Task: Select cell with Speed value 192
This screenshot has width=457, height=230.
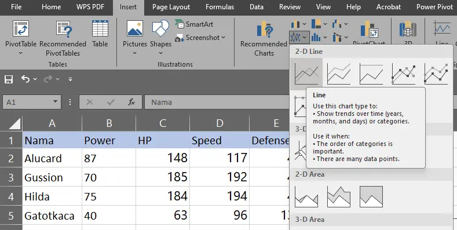Action: (x=220, y=177)
